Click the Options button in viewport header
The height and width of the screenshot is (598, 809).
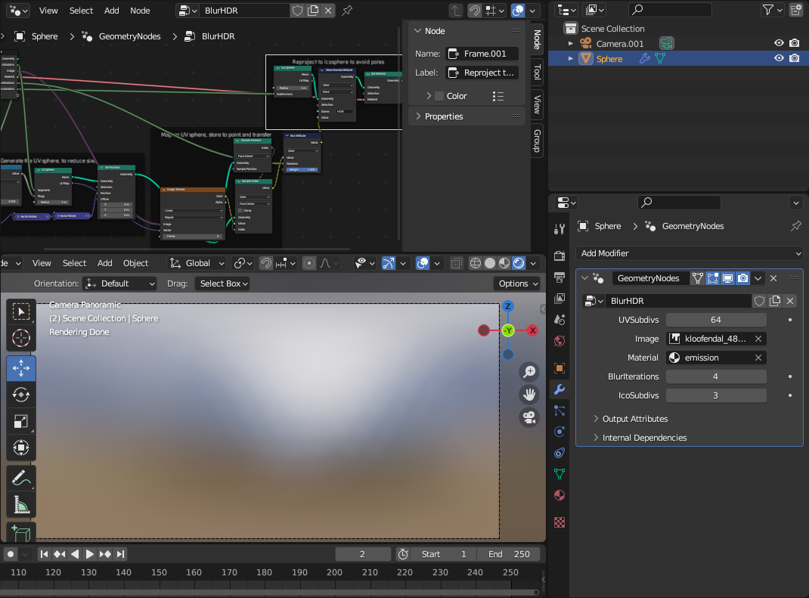pyautogui.click(x=517, y=284)
